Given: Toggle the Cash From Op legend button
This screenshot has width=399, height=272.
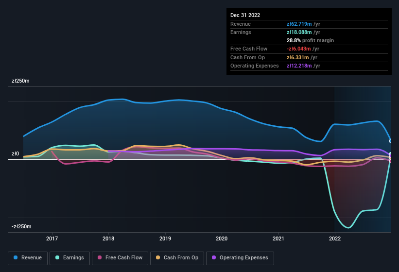Looking at the screenshot, I should coord(177,258).
